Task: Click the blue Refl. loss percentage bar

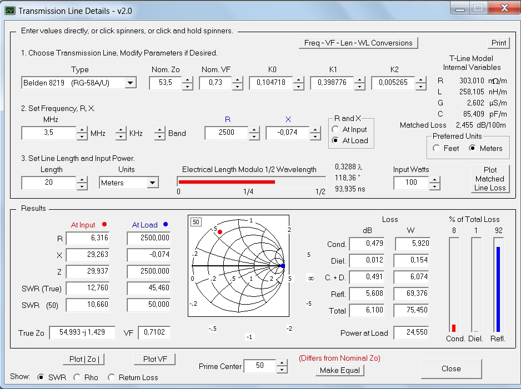Action: click(498, 289)
